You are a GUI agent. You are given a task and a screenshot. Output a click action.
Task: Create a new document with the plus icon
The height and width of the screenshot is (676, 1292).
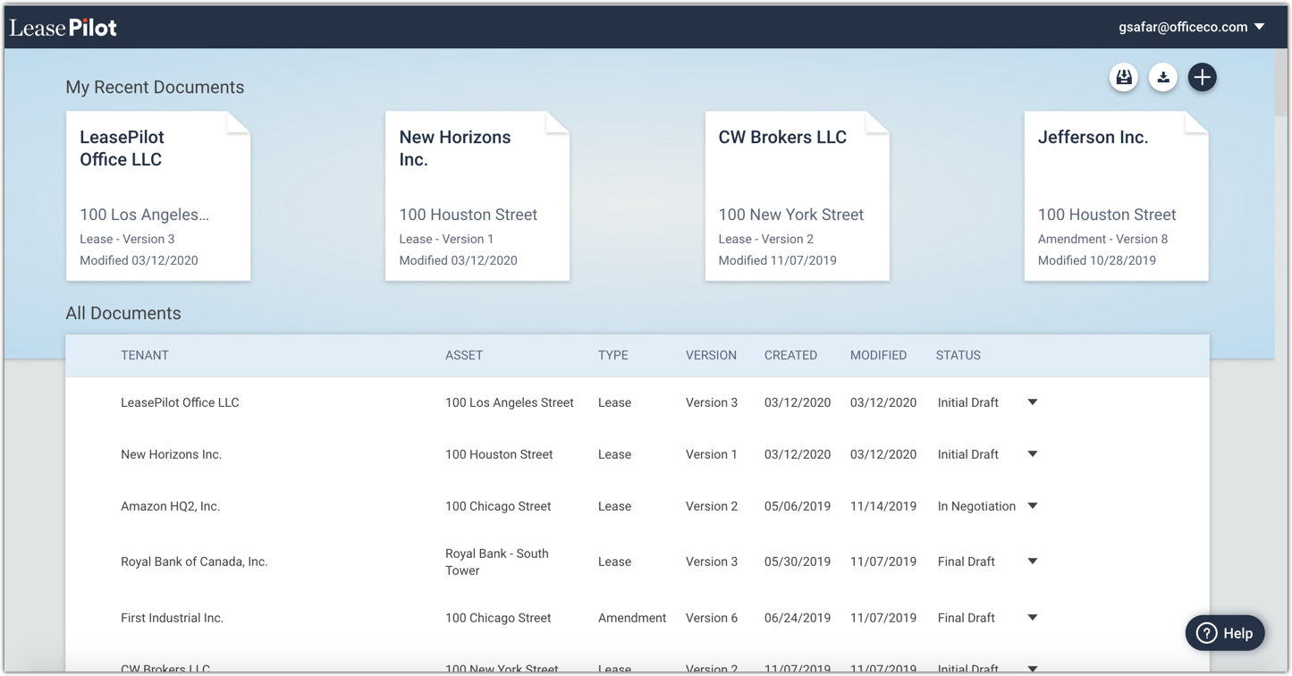point(1202,77)
